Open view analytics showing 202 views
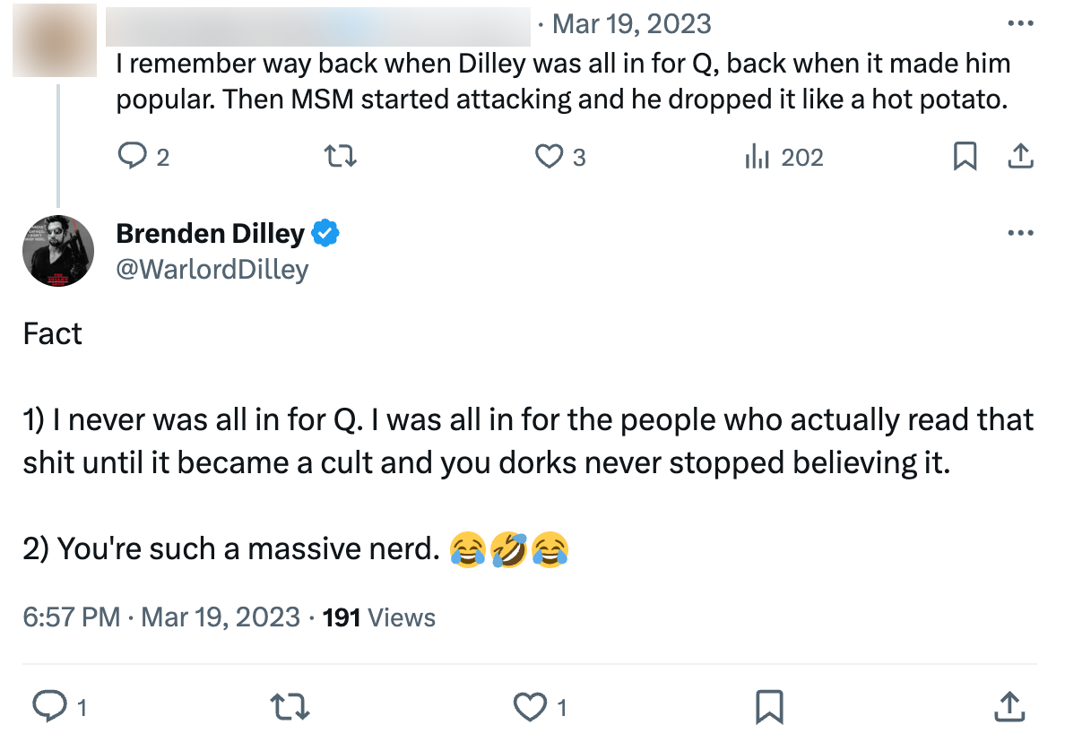This screenshot has width=1065, height=742. click(x=783, y=157)
